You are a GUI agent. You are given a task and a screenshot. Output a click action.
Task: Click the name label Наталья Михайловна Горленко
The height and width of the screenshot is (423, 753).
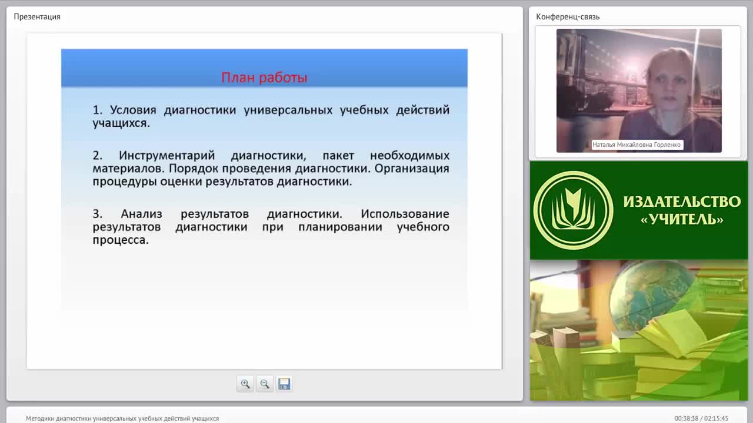637,145
